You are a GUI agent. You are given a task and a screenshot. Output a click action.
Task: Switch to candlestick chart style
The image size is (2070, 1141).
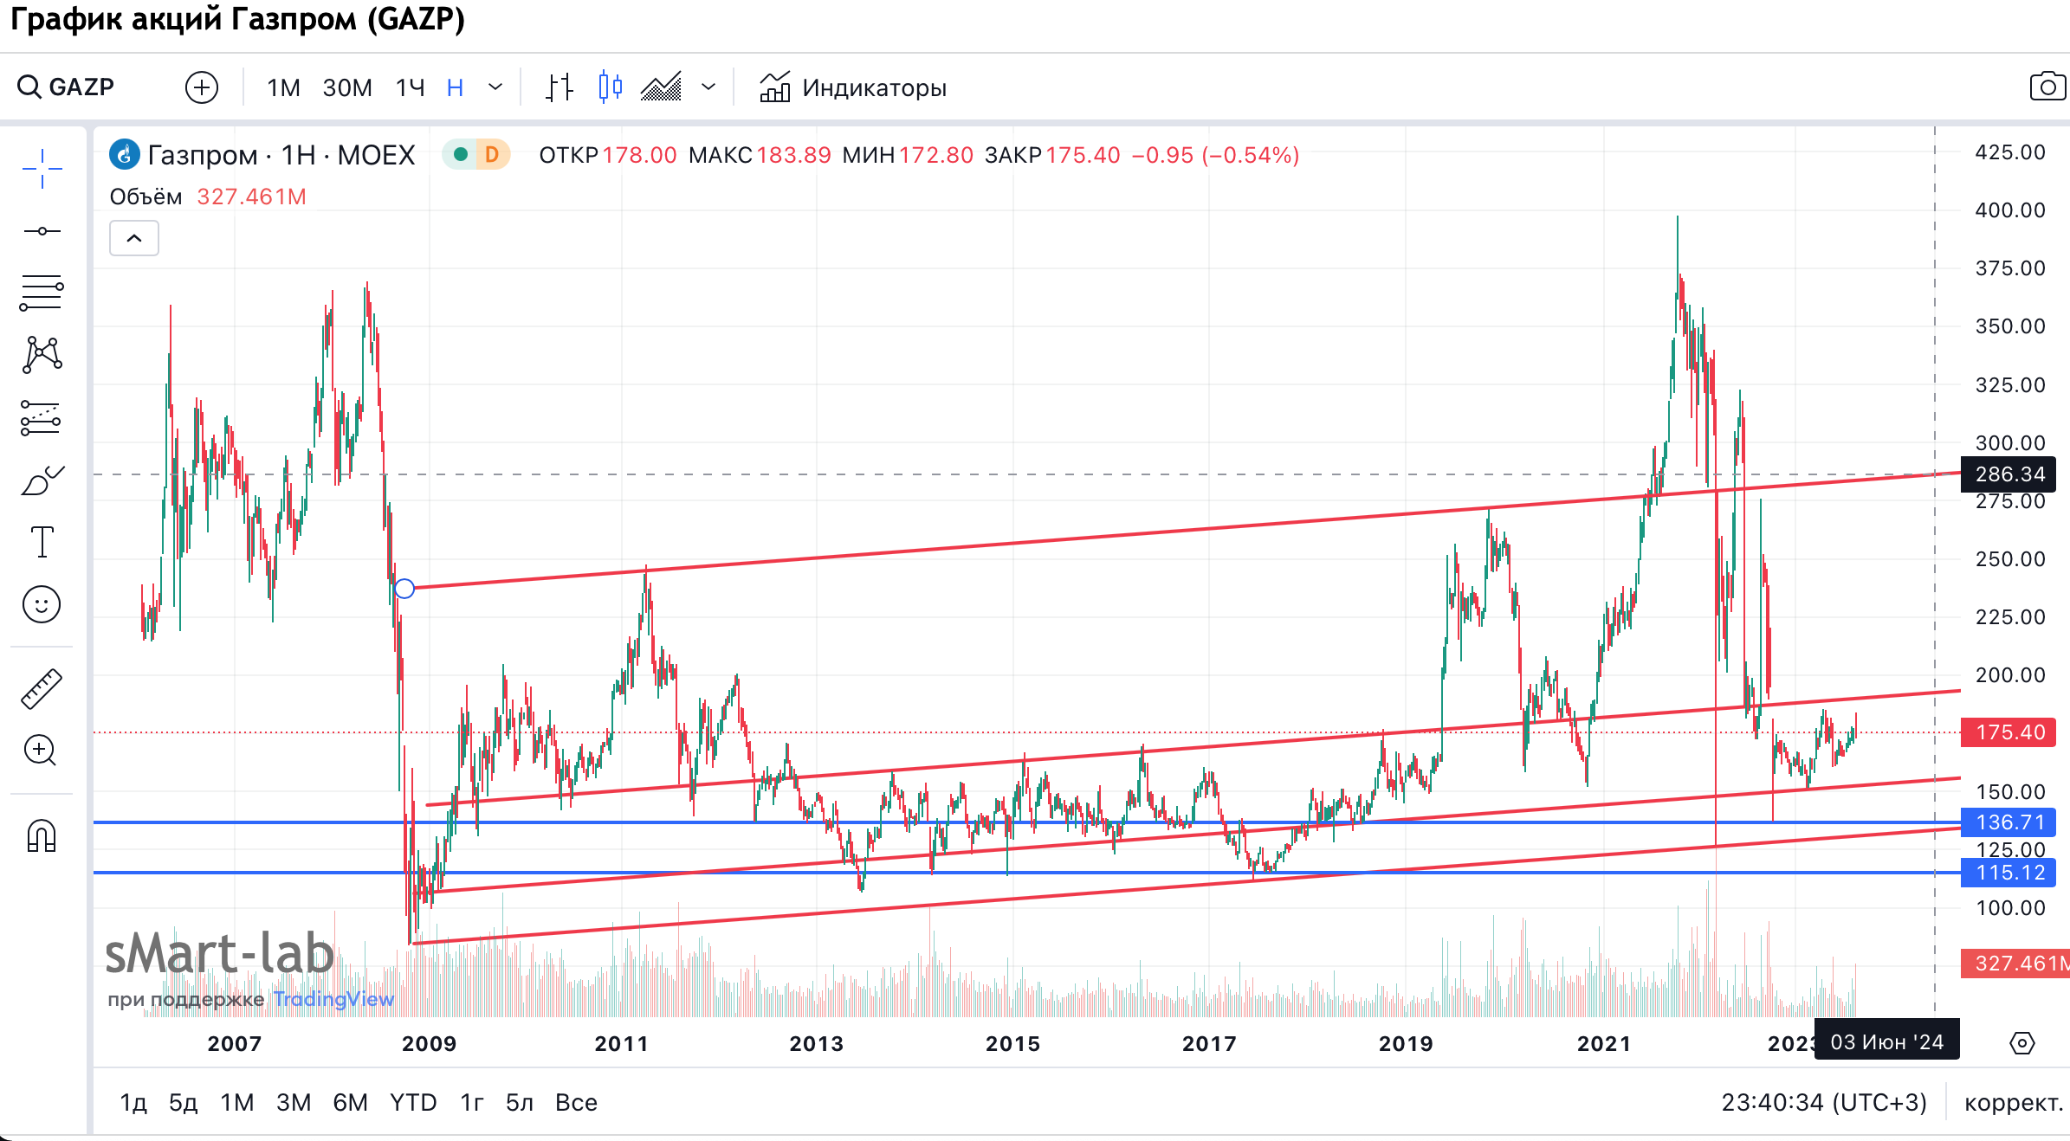611,87
